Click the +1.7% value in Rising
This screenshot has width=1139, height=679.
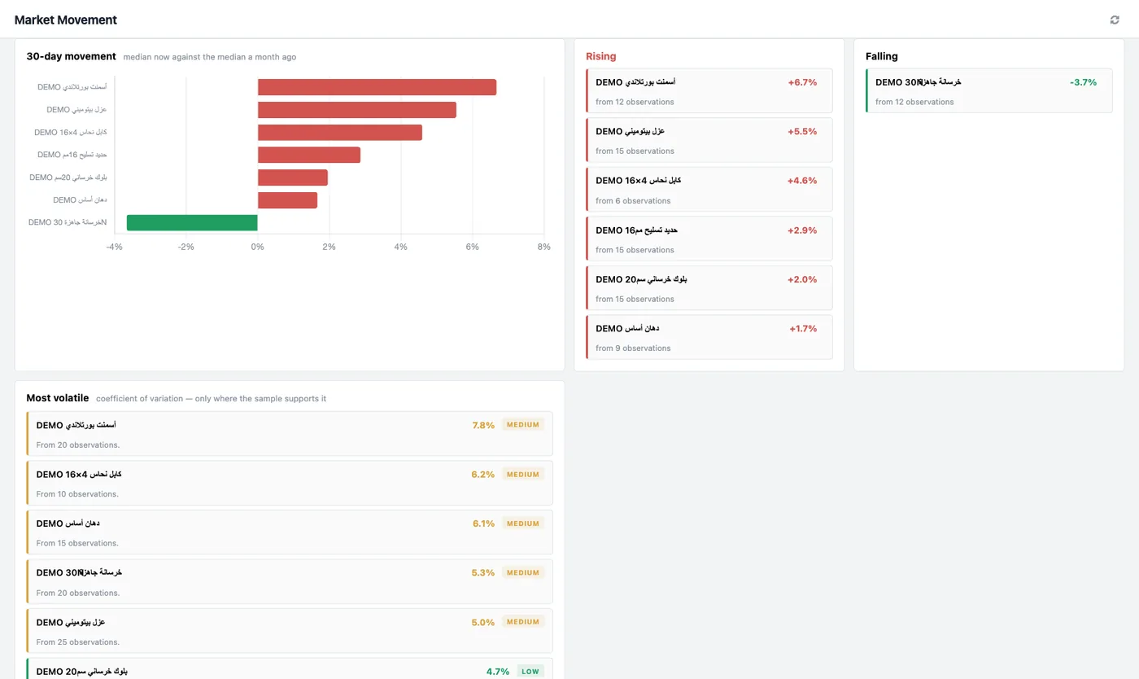[803, 329]
